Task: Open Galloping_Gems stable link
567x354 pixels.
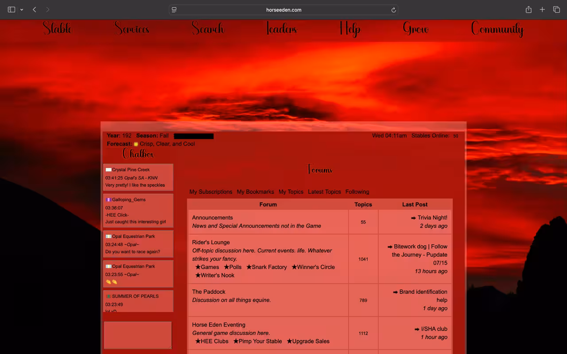Action: (x=129, y=200)
